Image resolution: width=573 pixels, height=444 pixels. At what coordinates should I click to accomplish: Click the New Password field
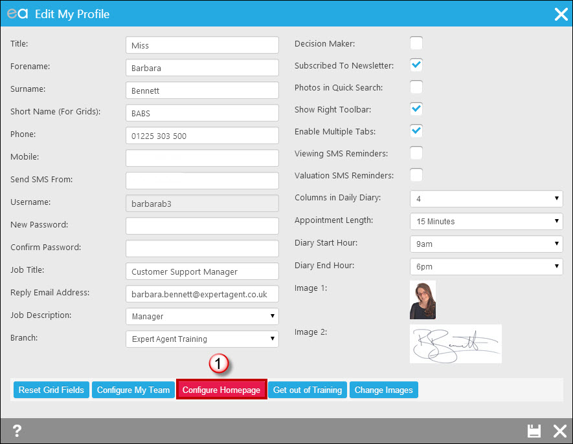202,226
